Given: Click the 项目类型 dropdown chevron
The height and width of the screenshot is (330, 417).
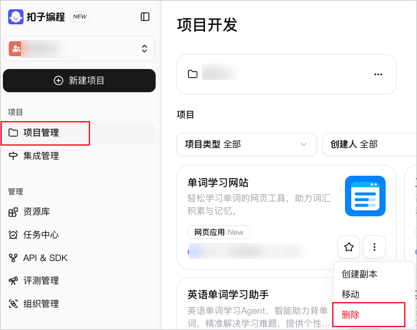Looking at the screenshot, I should 303,144.
